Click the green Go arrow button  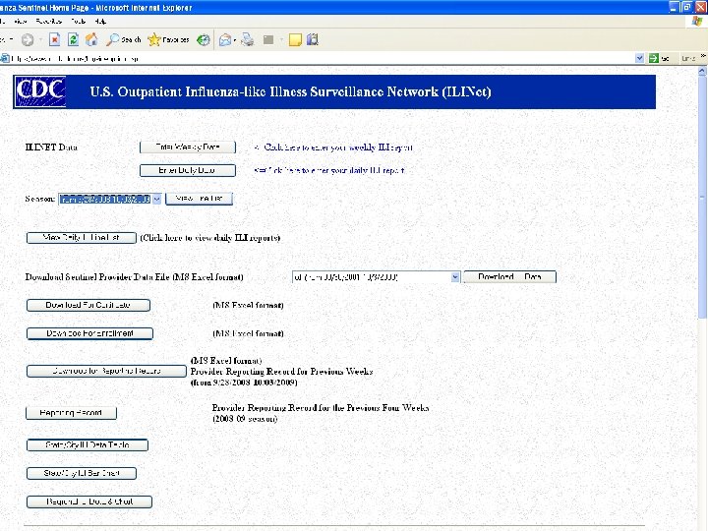[x=653, y=58]
